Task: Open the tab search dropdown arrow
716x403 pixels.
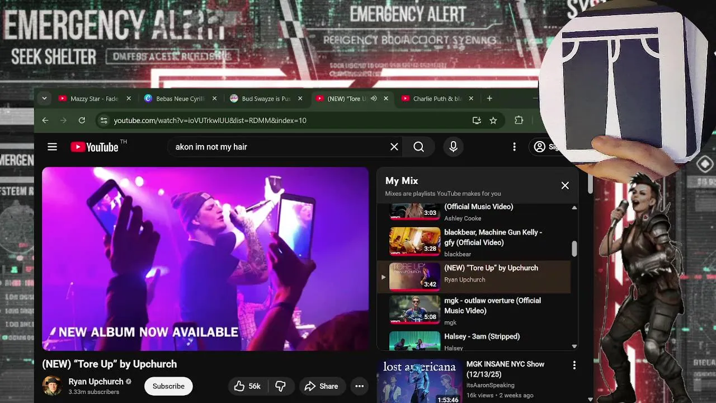Action: (x=44, y=99)
